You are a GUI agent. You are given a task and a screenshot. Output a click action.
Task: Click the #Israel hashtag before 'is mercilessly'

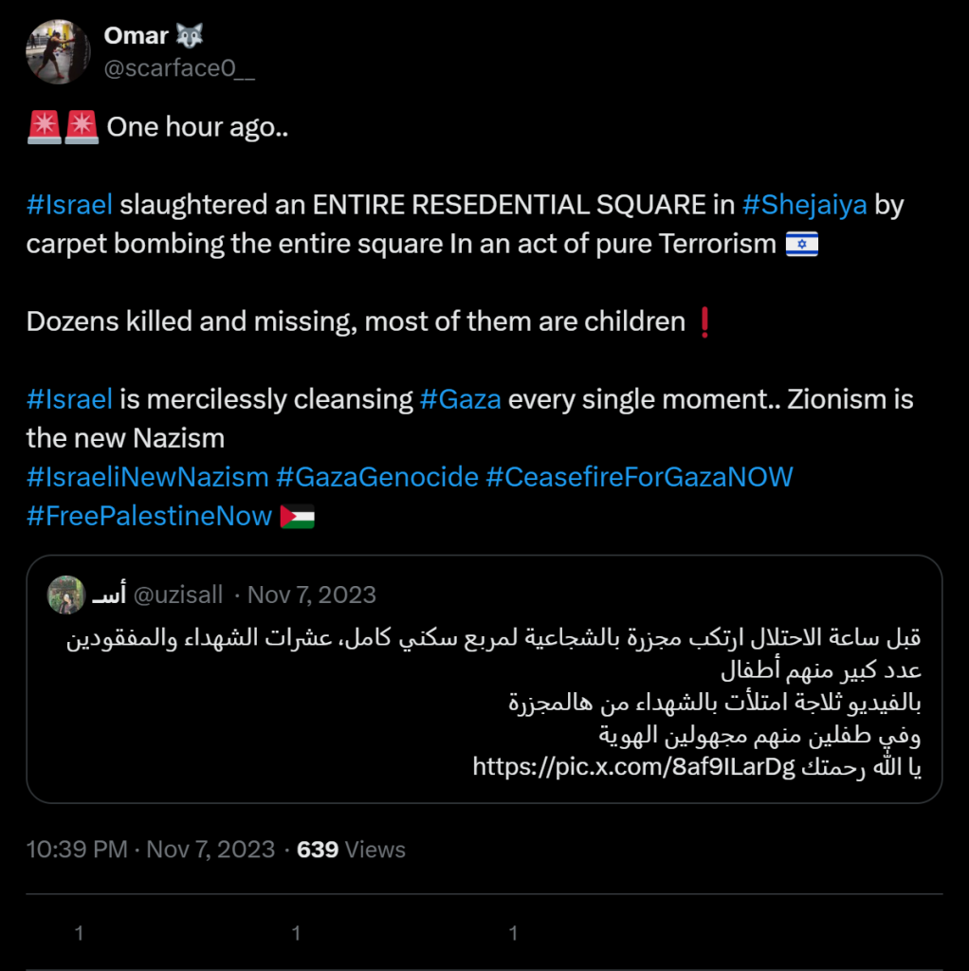tap(70, 398)
